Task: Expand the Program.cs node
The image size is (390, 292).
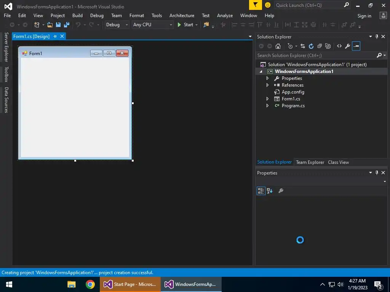Action: (x=267, y=106)
